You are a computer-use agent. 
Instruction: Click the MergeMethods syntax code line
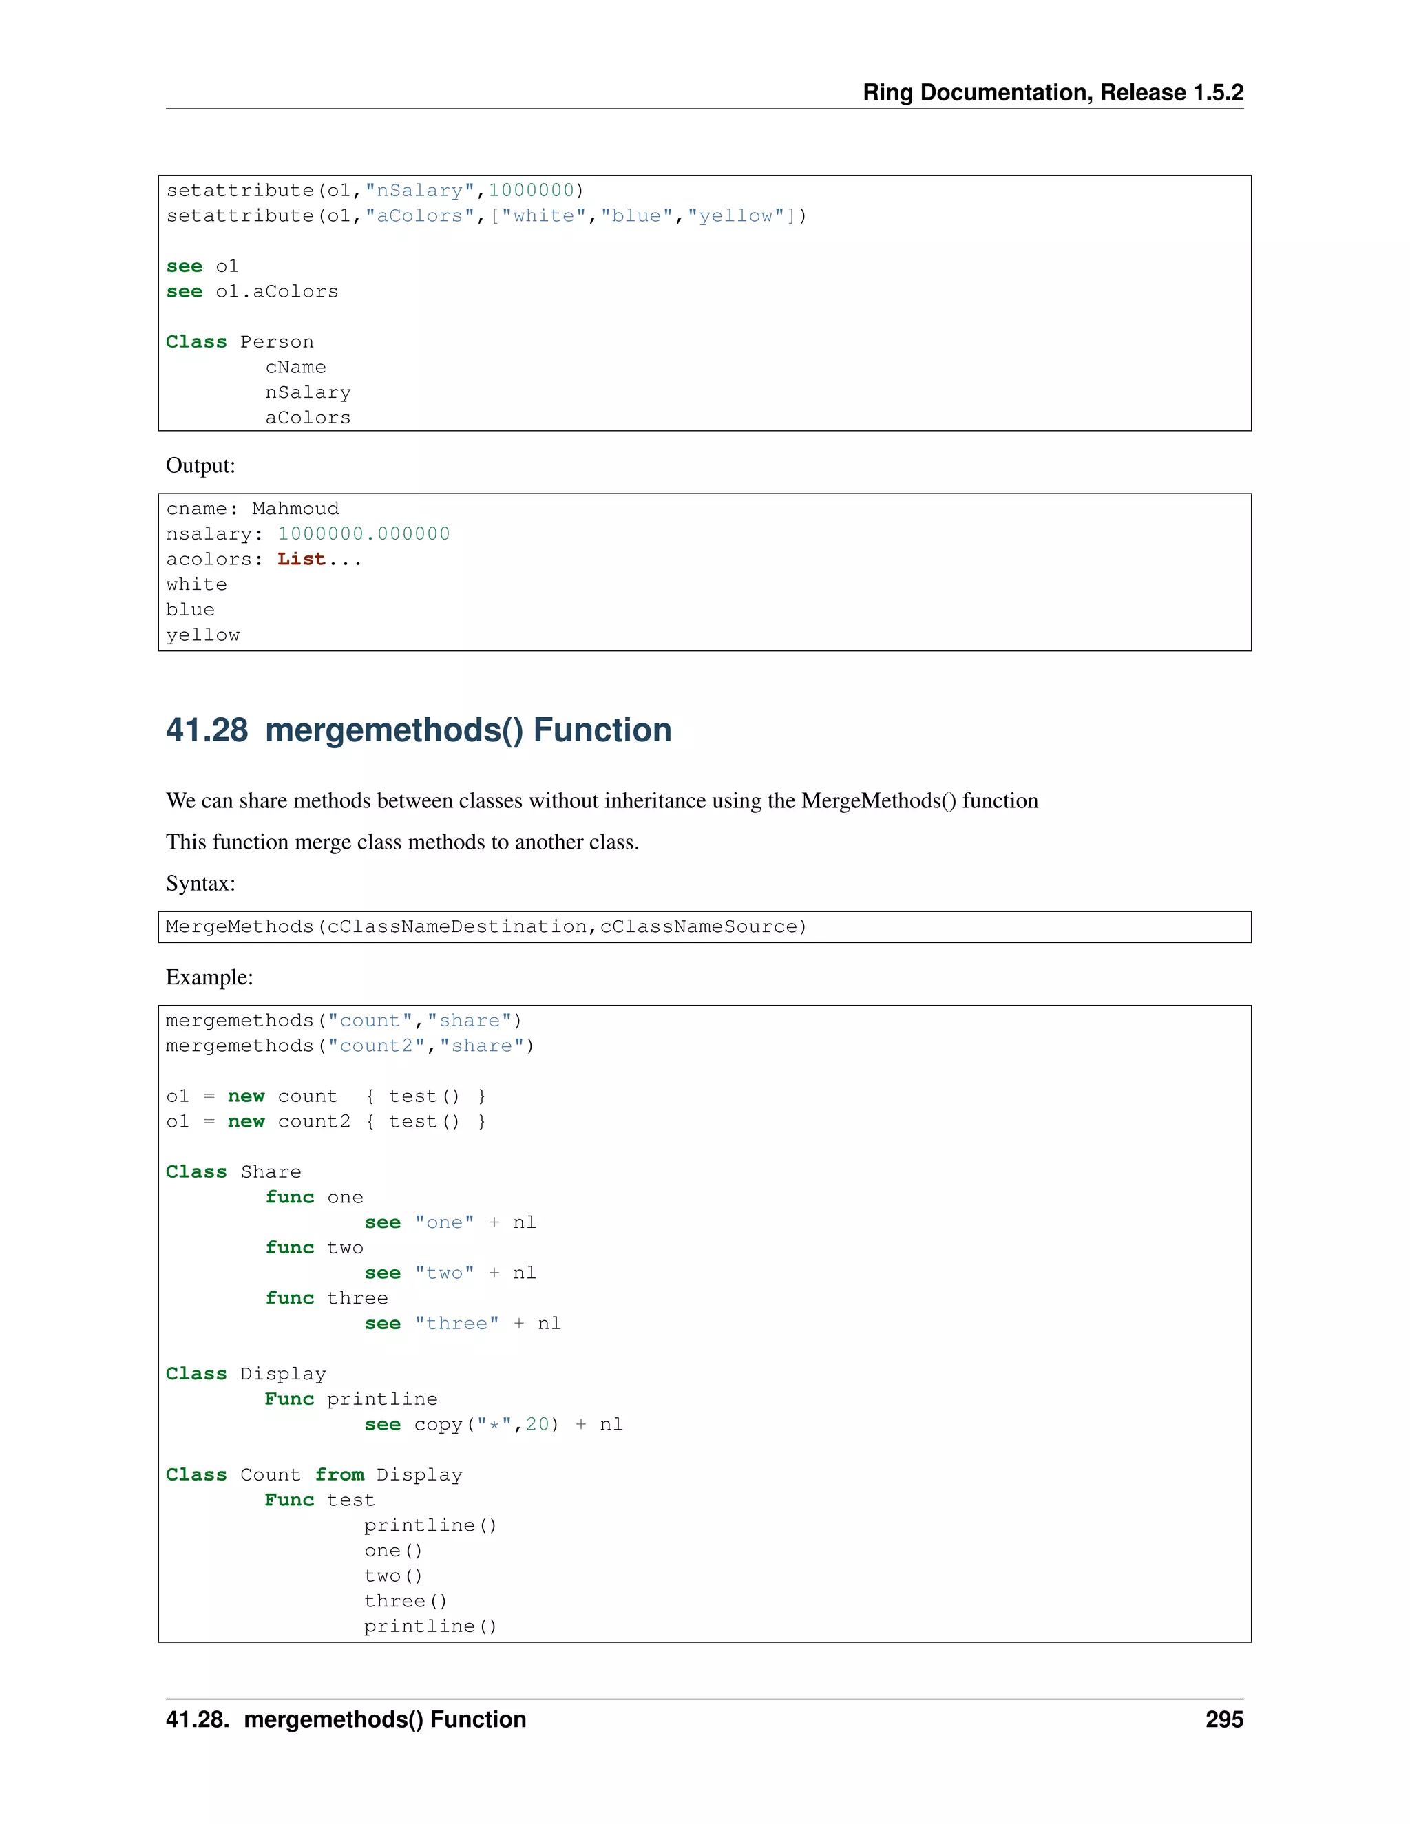pos(486,926)
